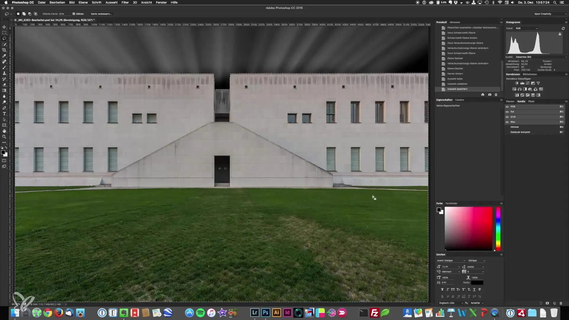Select the Lasso tool in the toolbar
Viewport: 569px width, 320px height.
(4, 39)
